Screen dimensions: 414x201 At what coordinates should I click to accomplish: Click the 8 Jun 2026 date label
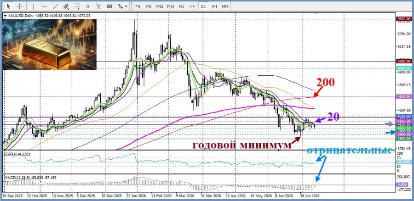pyautogui.click(x=283, y=196)
